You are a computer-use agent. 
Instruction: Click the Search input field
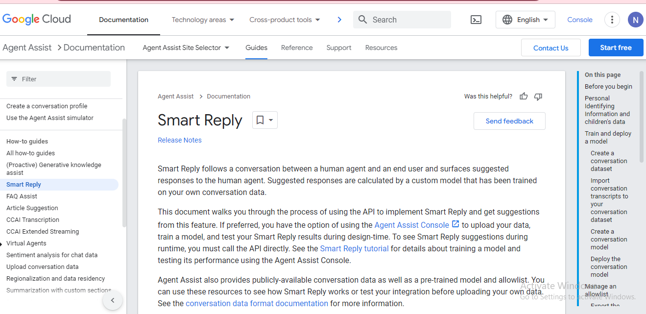[402, 20]
